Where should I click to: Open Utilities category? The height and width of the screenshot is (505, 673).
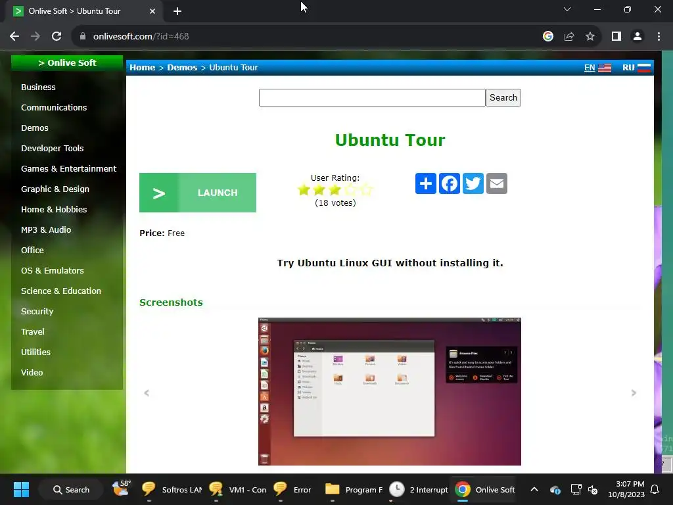click(x=35, y=352)
